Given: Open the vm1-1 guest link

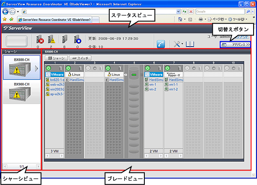Looking at the screenshot, I should [x=173, y=85].
